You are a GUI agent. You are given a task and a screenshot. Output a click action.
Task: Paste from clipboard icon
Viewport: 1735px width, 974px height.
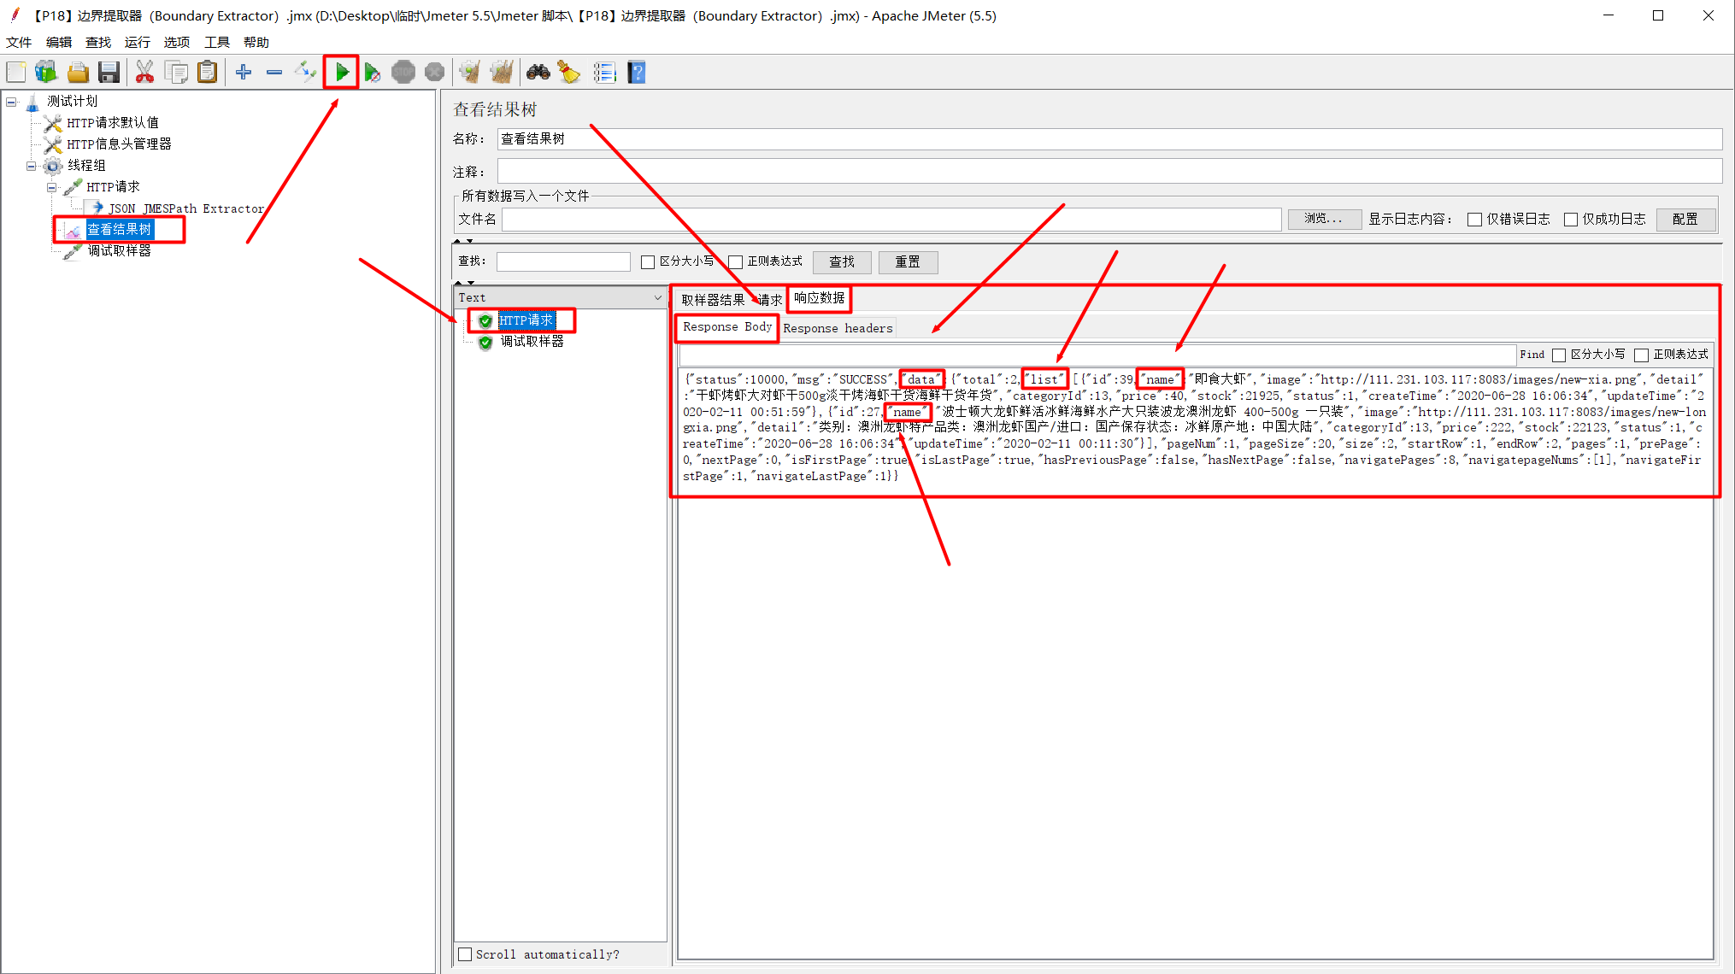pos(207,73)
